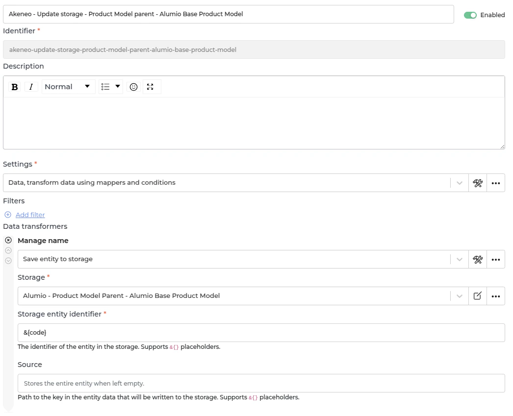Click the tools icon beside Save entity to storage
The image size is (513, 416).
tap(478, 260)
